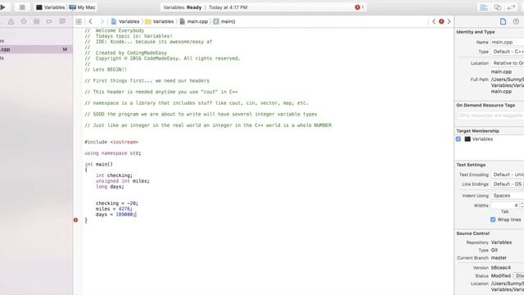Click the 'checking = -20;' line
This screenshot has height=295, width=524.
(x=116, y=203)
